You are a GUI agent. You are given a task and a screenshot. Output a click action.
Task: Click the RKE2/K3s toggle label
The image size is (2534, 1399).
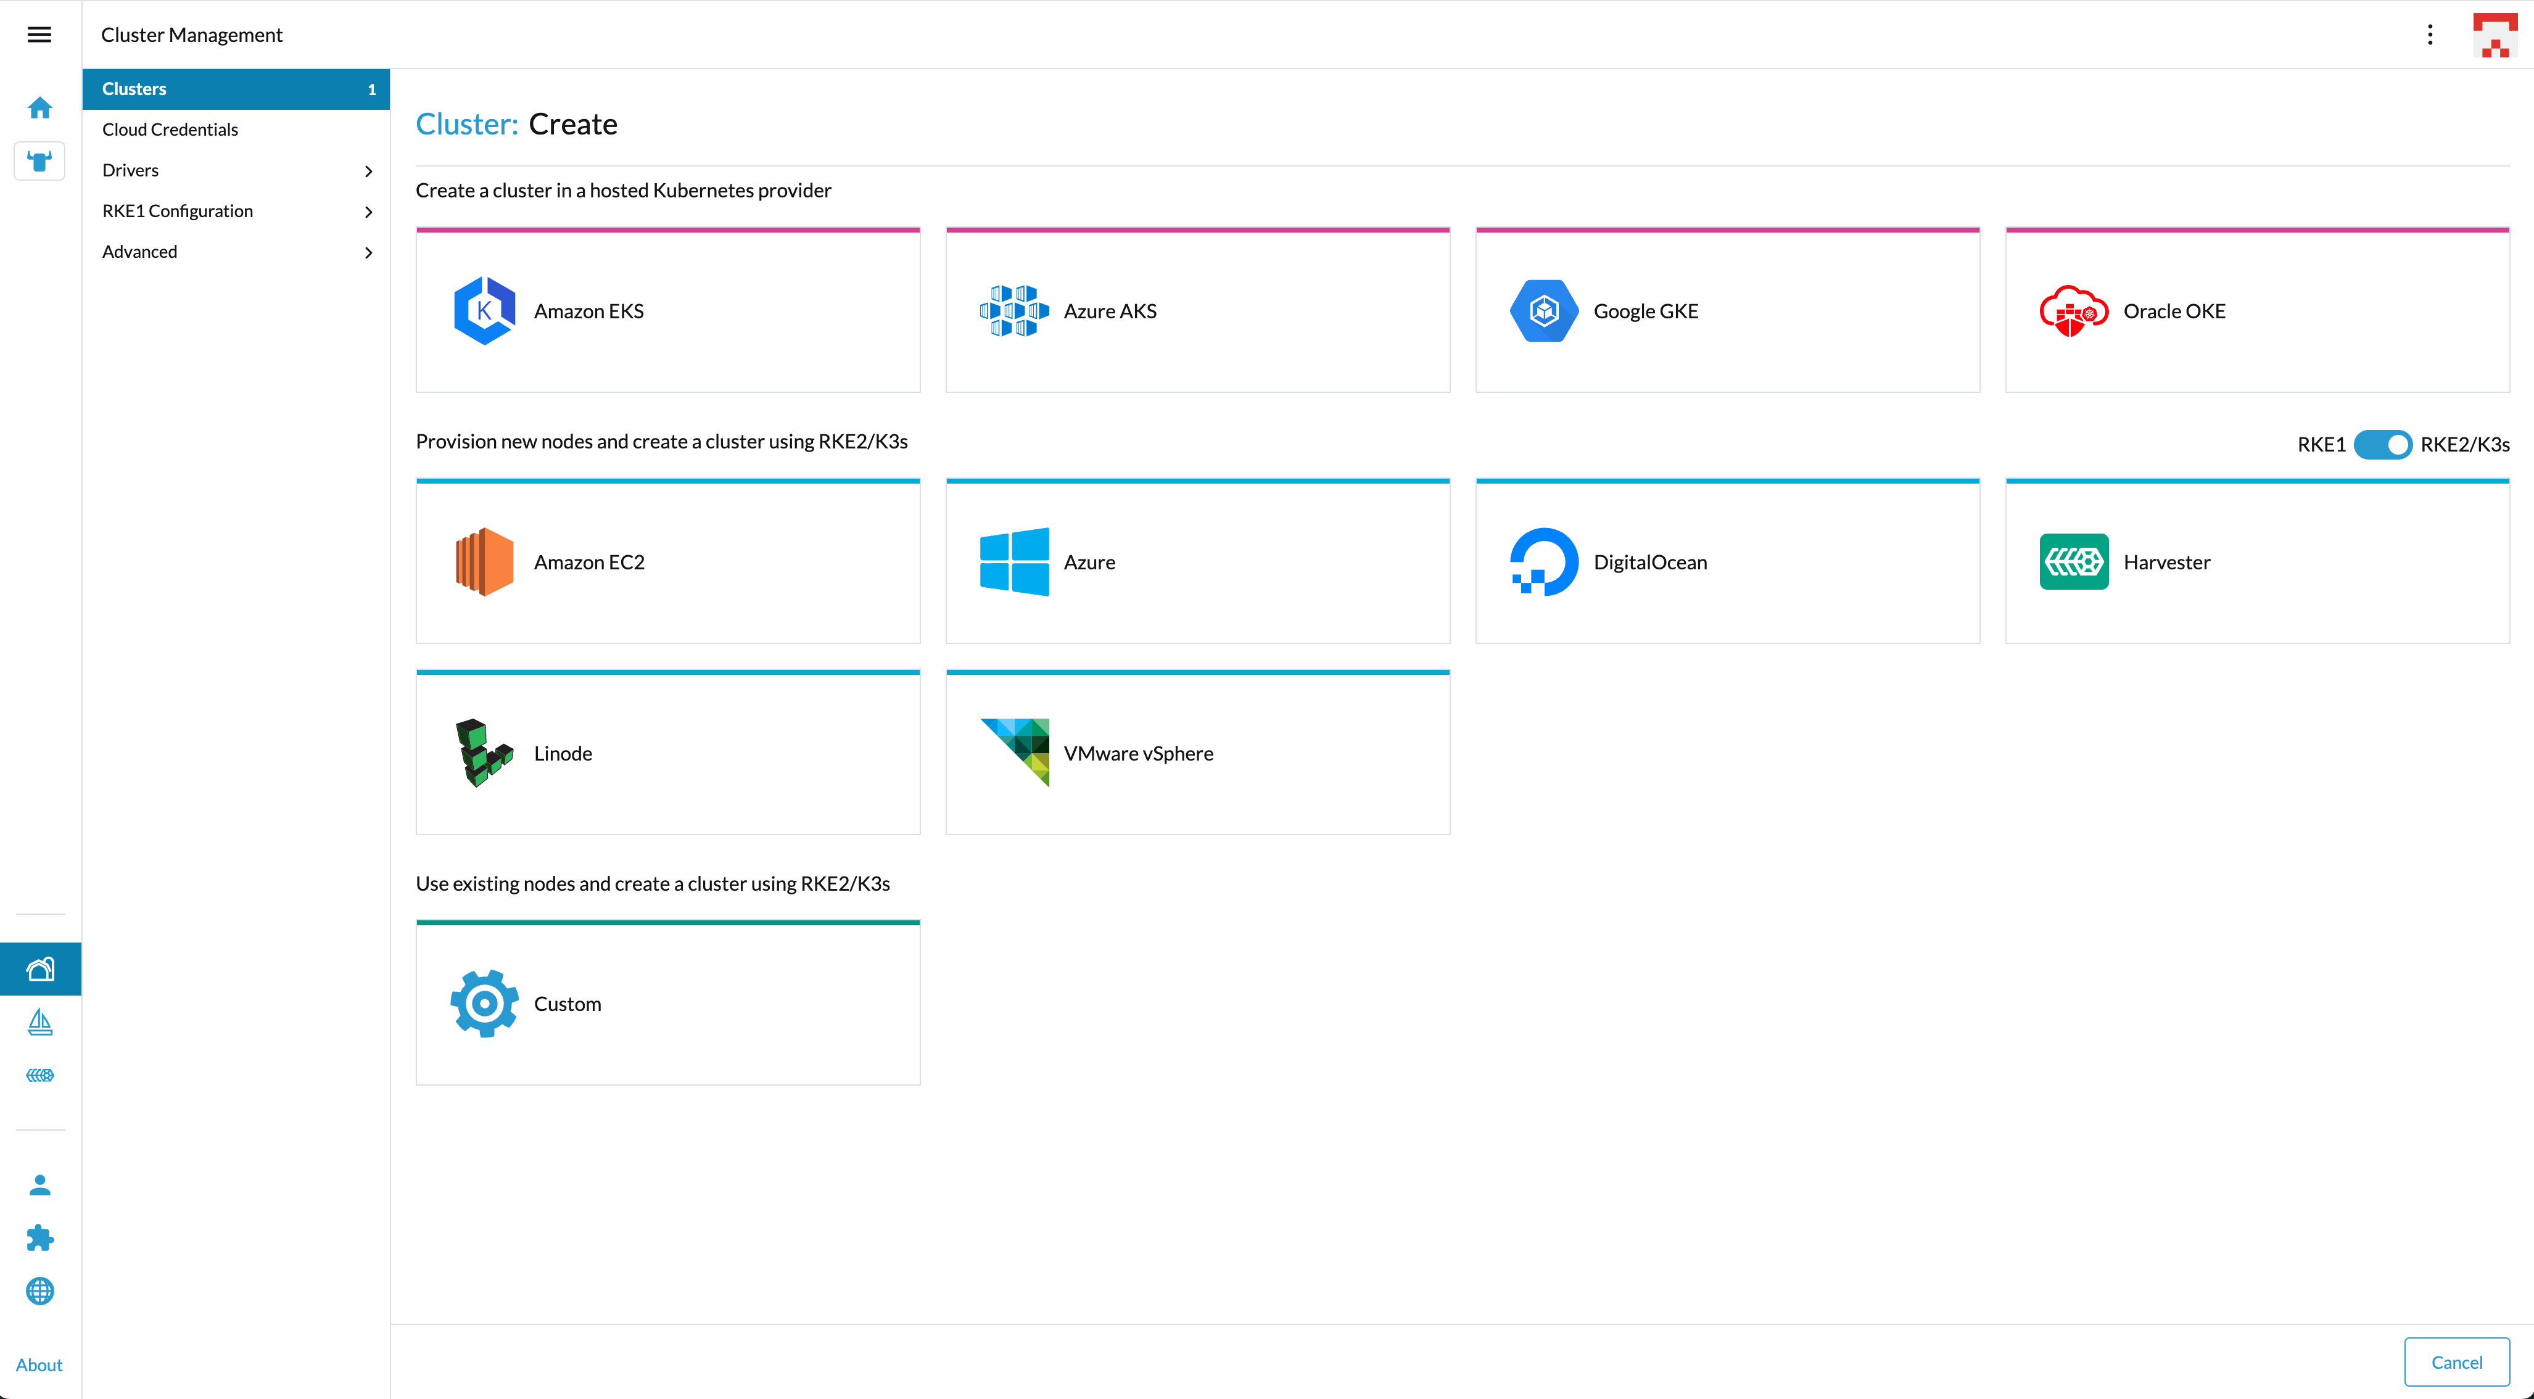pyautogui.click(x=2465, y=445)
